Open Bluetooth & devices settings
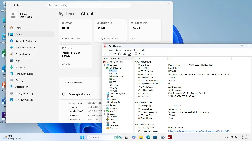The image size is (252, 141). [x=31, y=41]
